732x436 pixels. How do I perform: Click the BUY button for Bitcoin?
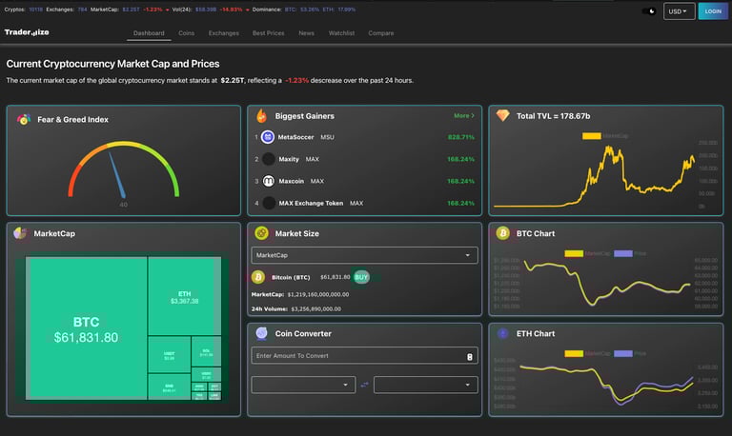(361, 277)
